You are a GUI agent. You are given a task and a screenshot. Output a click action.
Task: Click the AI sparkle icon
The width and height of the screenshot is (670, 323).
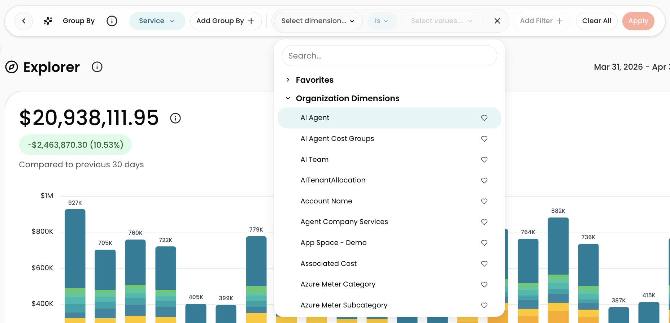coord(48,21)
